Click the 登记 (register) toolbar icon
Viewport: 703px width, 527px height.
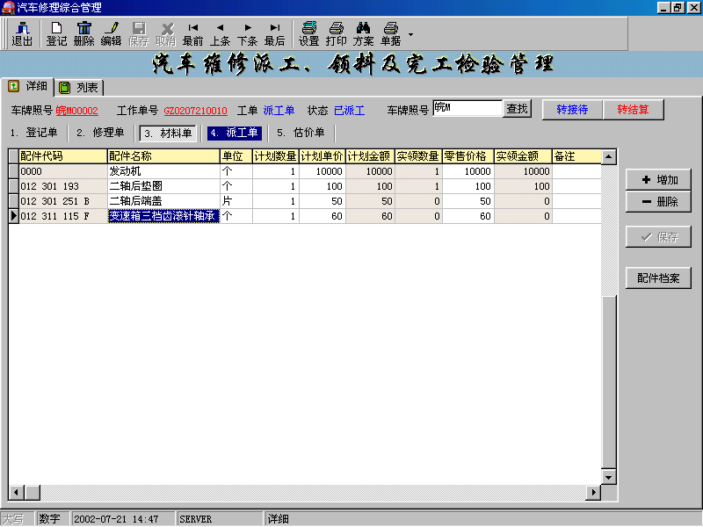pyautogui.click(x=56, y=34)
